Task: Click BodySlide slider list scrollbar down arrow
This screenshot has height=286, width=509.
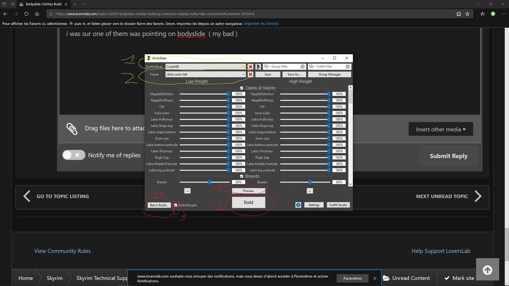Action: tap(350, 184)
